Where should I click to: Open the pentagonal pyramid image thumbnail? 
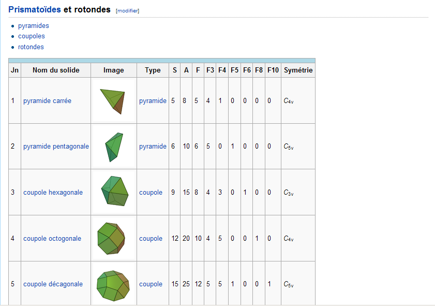(x=113, y=147)
